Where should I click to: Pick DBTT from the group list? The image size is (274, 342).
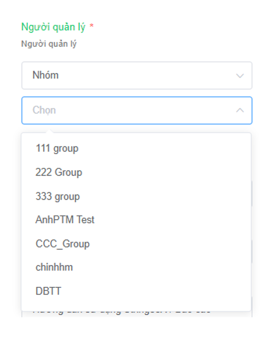click(48, 291)
